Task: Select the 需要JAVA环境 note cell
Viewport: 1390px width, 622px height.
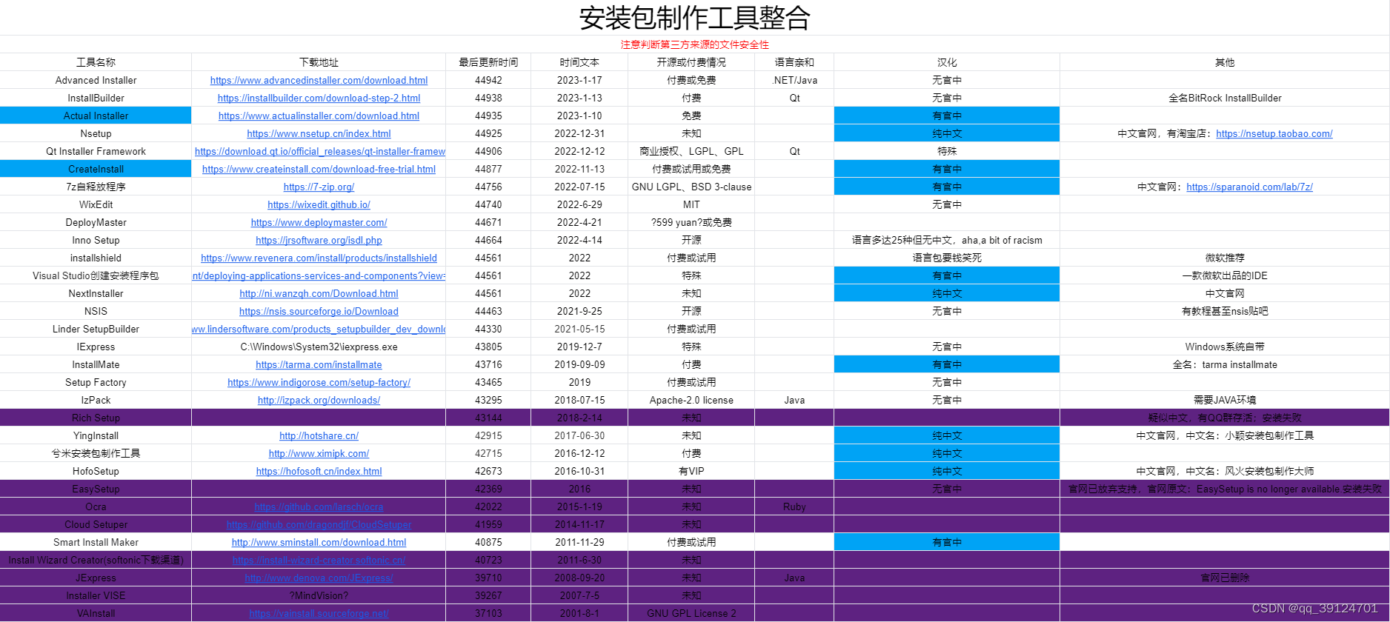Action: tap(1225, 400)
